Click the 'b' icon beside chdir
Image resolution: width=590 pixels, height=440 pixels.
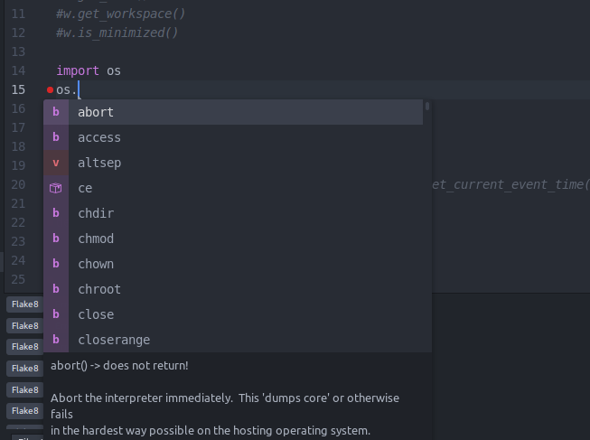[x=56, y=213]
